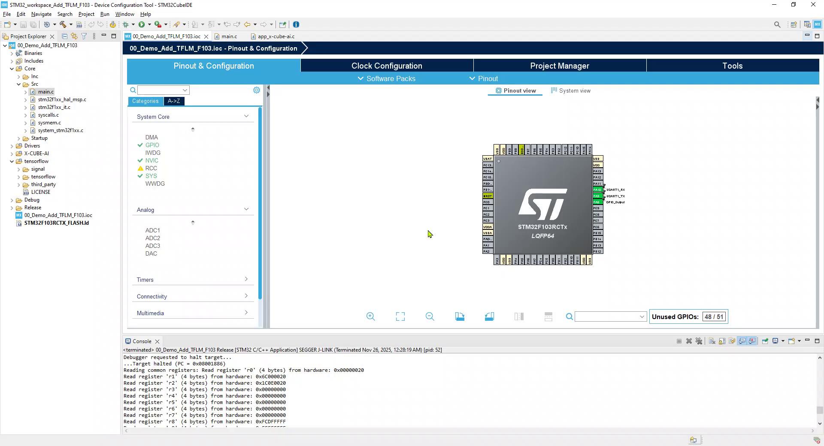This screenshot has height=446, width=824.
Task: Toggle Link with Editor in Project Explorer
Action: [x=74, y=36]
